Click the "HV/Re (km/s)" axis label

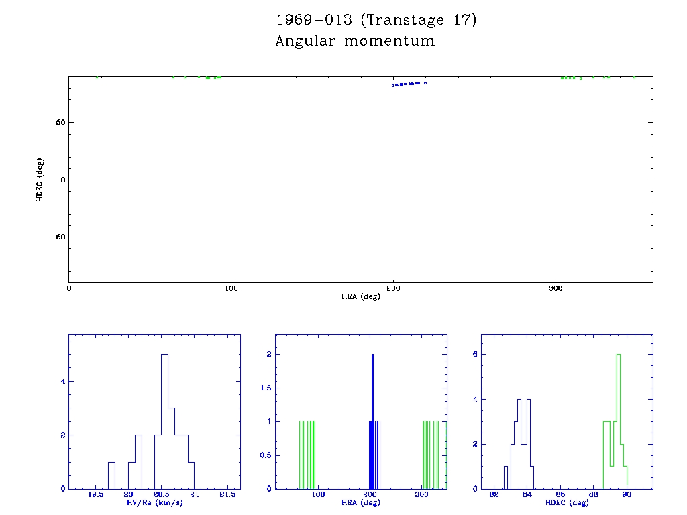pos(154,502)
